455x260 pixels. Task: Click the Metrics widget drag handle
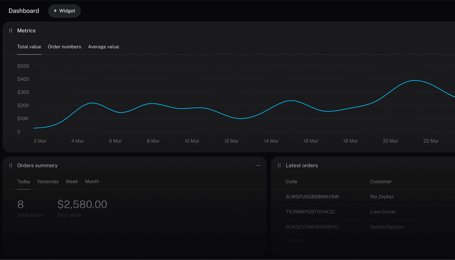[x=11, y=31]
